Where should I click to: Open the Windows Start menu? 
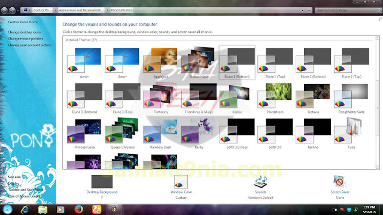point(7,210)
